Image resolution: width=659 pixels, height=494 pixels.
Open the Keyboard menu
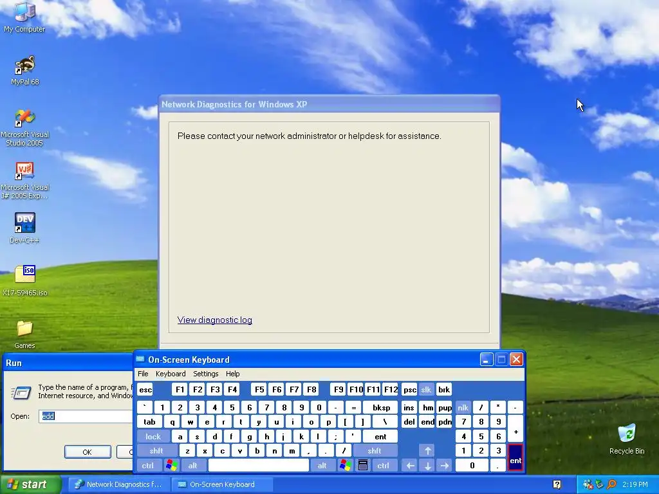point(170,374)
